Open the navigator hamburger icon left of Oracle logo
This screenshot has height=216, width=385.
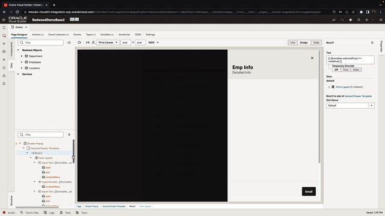pyautogui.click(x=4, y=20)
